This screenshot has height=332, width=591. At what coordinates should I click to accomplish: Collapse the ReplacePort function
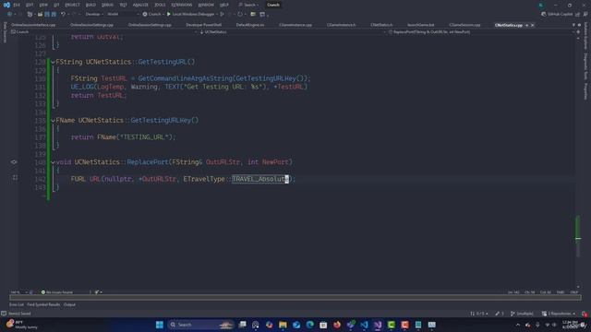pyautogui.click(x=53, y=162)
